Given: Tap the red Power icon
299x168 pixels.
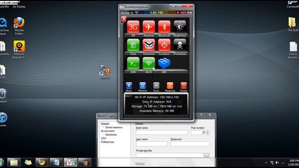Looking at the screenshot, I should pos(184,85).
